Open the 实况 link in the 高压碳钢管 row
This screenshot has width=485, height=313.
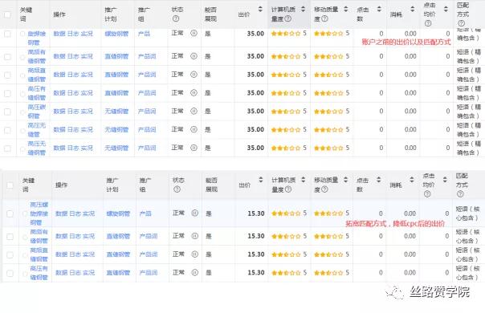(87, 111)
